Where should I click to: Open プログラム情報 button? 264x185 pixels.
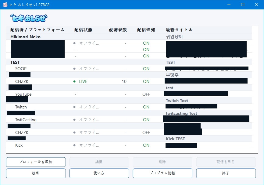162,173
